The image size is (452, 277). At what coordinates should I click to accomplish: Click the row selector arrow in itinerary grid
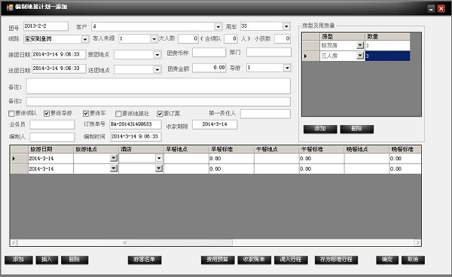coord(14,158)
